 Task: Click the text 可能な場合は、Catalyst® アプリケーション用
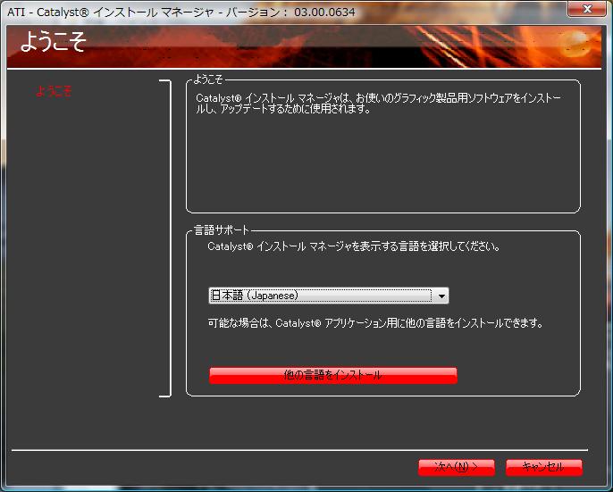[x=302, y=323]
